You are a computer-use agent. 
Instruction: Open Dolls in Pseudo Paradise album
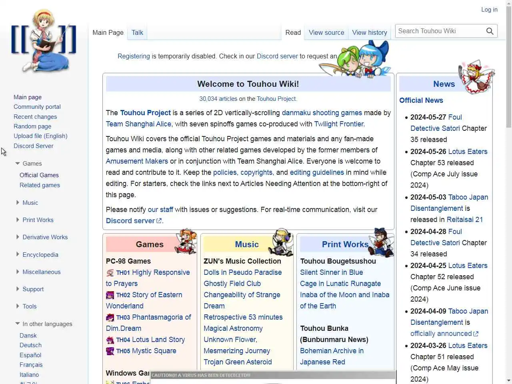click(243, 272)
